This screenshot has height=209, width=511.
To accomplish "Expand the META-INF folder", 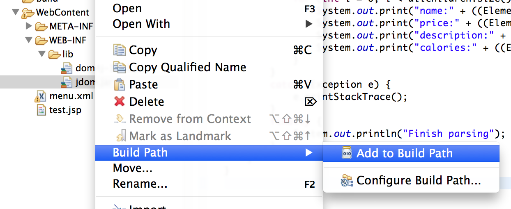I will pos(28,26).
